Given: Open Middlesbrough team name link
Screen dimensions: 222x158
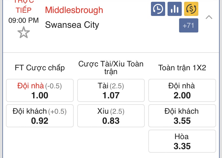Looking at the screenshot, I should pos(74,10).
